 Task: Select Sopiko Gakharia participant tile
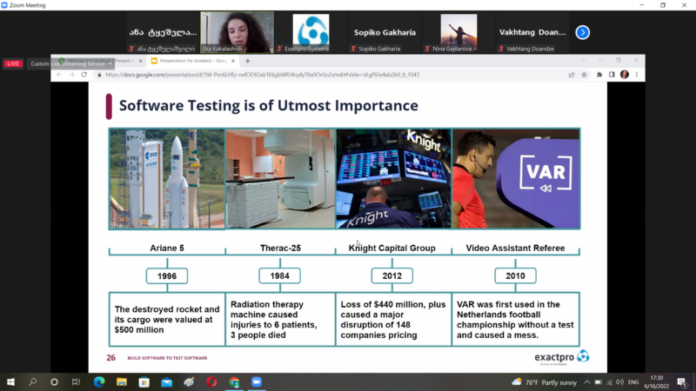(385, 32)
